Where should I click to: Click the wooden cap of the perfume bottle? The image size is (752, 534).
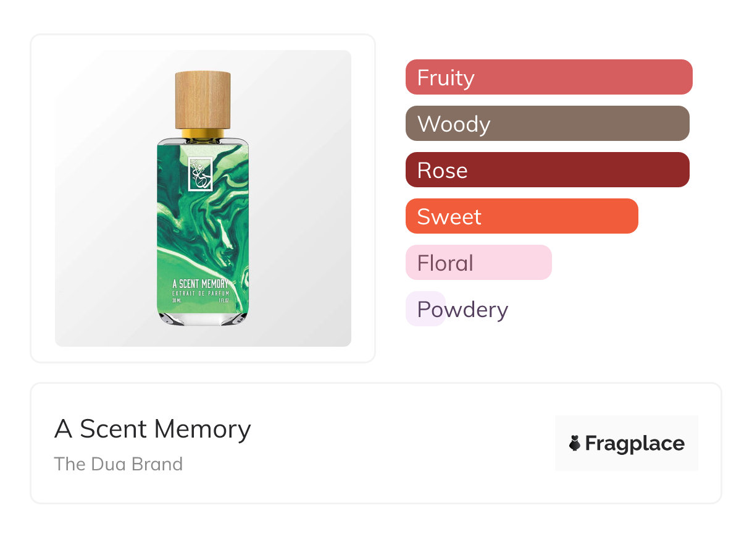click(x=203, y=100)
